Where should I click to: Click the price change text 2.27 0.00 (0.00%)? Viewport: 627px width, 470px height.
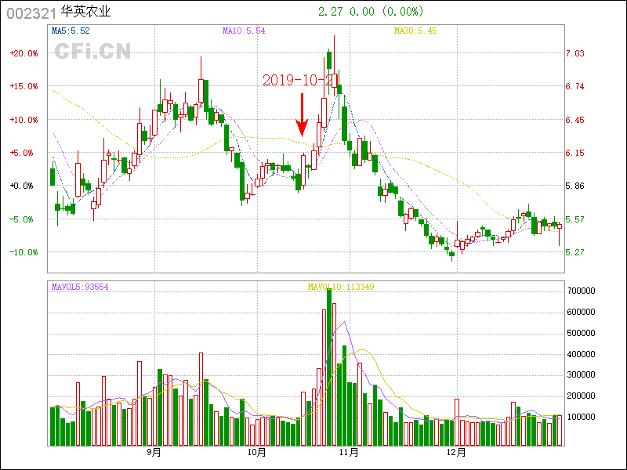[371, 12]
